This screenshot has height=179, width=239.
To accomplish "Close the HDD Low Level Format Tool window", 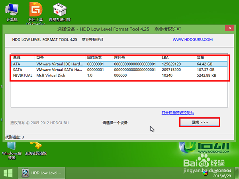I will (229, 28).
